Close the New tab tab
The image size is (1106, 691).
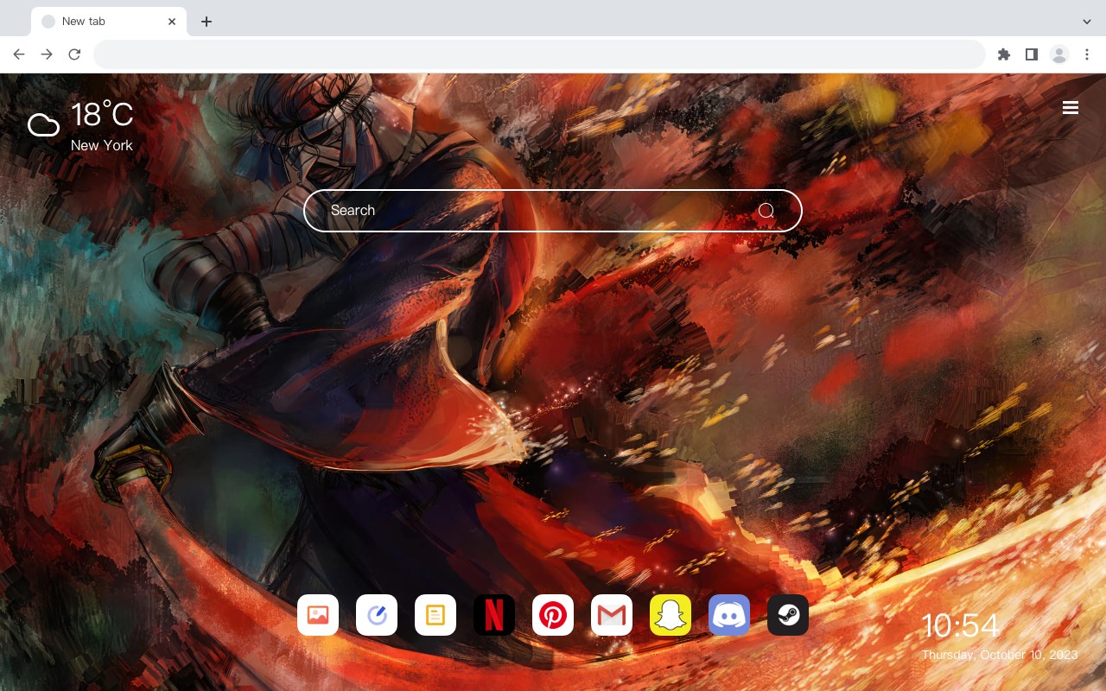[x=172, y=22]
